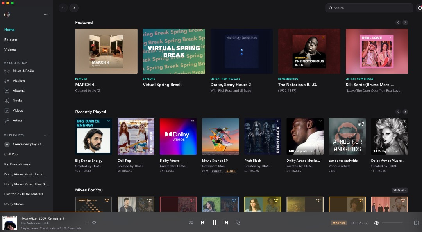Select Home in the sidebar
The height and width of the screenshot is (232, 422).
click(x=9, y=30)
